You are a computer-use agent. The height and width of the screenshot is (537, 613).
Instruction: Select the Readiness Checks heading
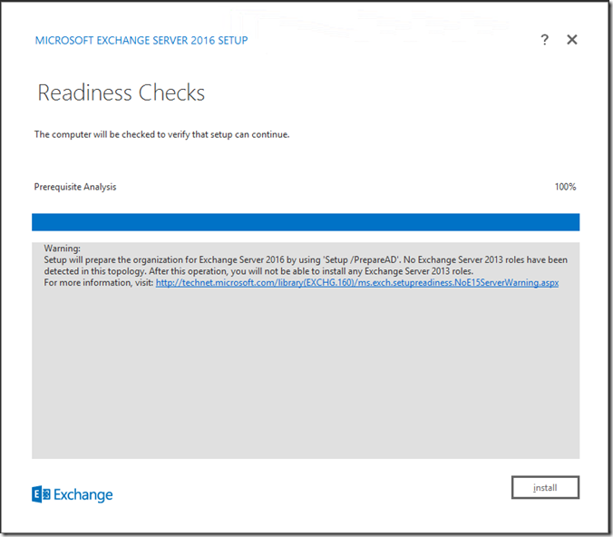point(122,93)
